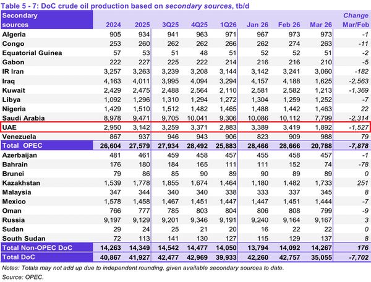Select Kuwait's Mar 26 value 1,213

[x=323, y=90]
